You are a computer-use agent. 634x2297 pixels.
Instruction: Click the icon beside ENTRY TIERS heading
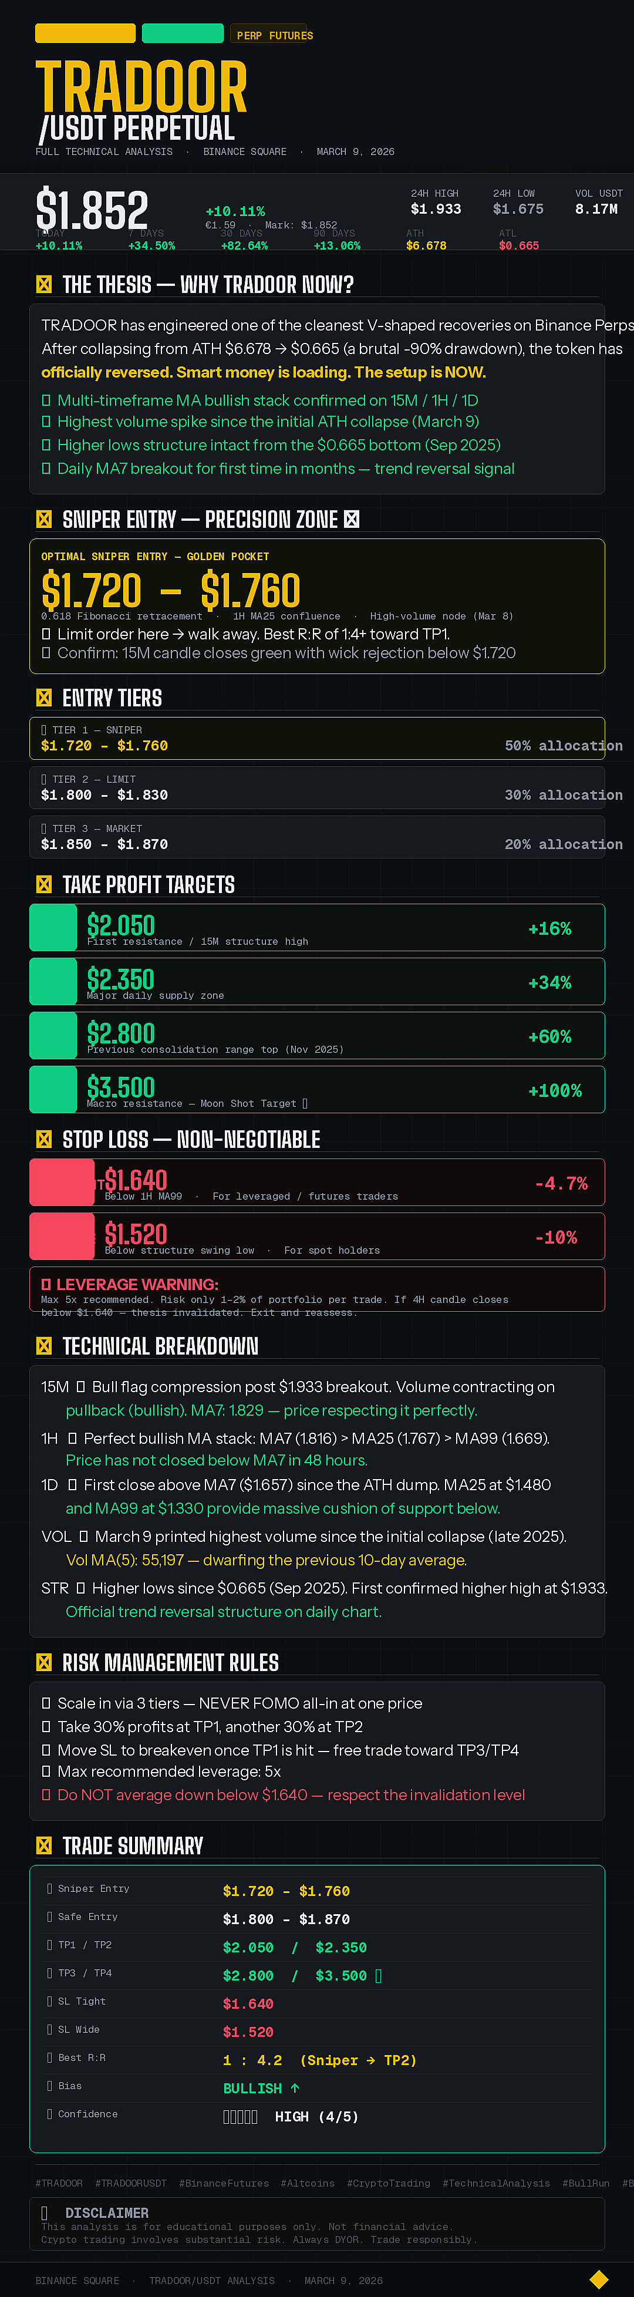click(43, 698)
